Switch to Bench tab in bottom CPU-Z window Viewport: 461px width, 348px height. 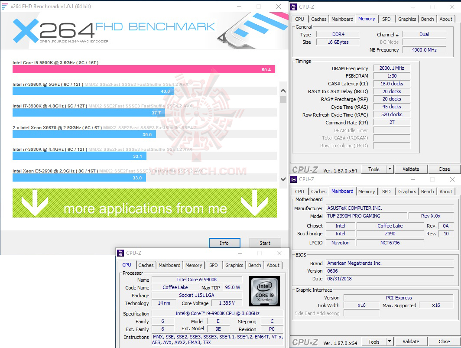[255, 265]
